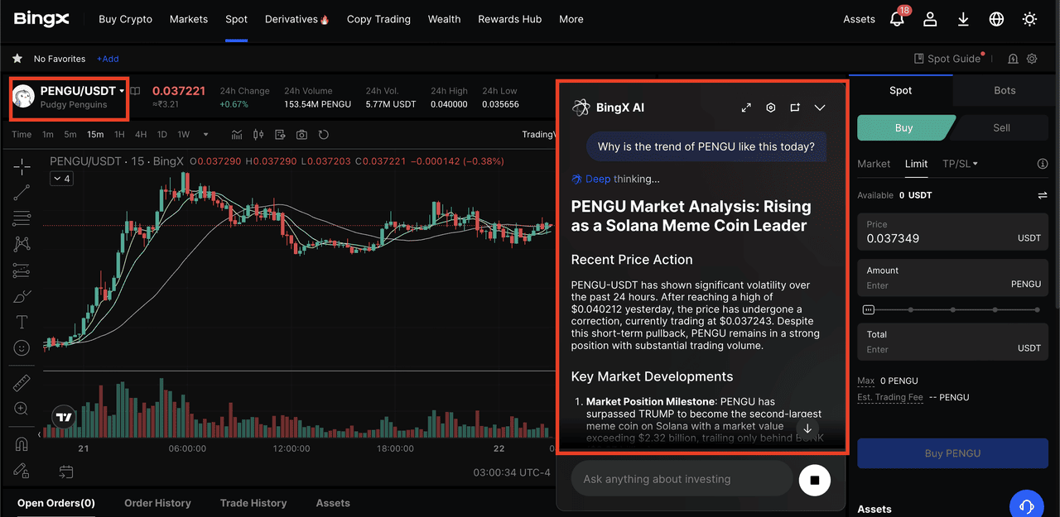The image size is (1060, 517).
Task: Stop the AI response generation
Action: click(814, 480)
